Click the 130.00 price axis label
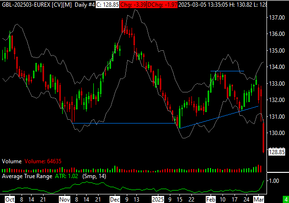Image resolution: width=289 pixels, height=203 pixels. pyautogui.click(x=277, y=133)
